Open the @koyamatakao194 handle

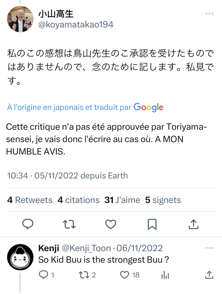click(75, 24)
